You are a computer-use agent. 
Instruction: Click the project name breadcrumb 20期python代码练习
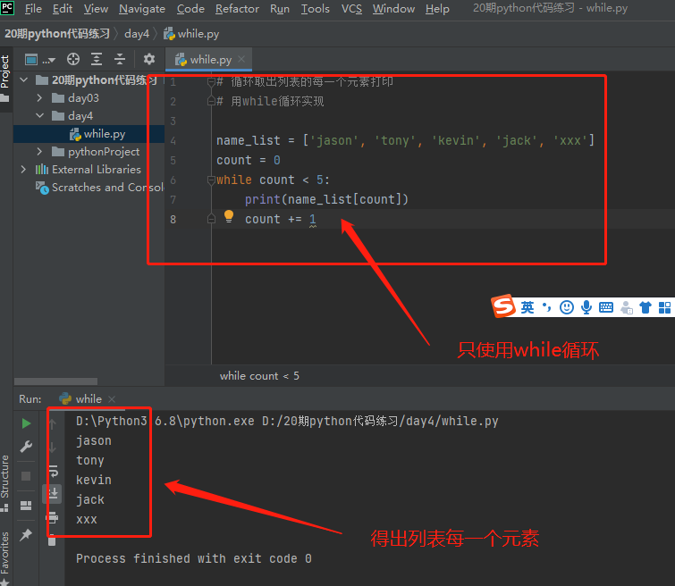coord(57,34)
